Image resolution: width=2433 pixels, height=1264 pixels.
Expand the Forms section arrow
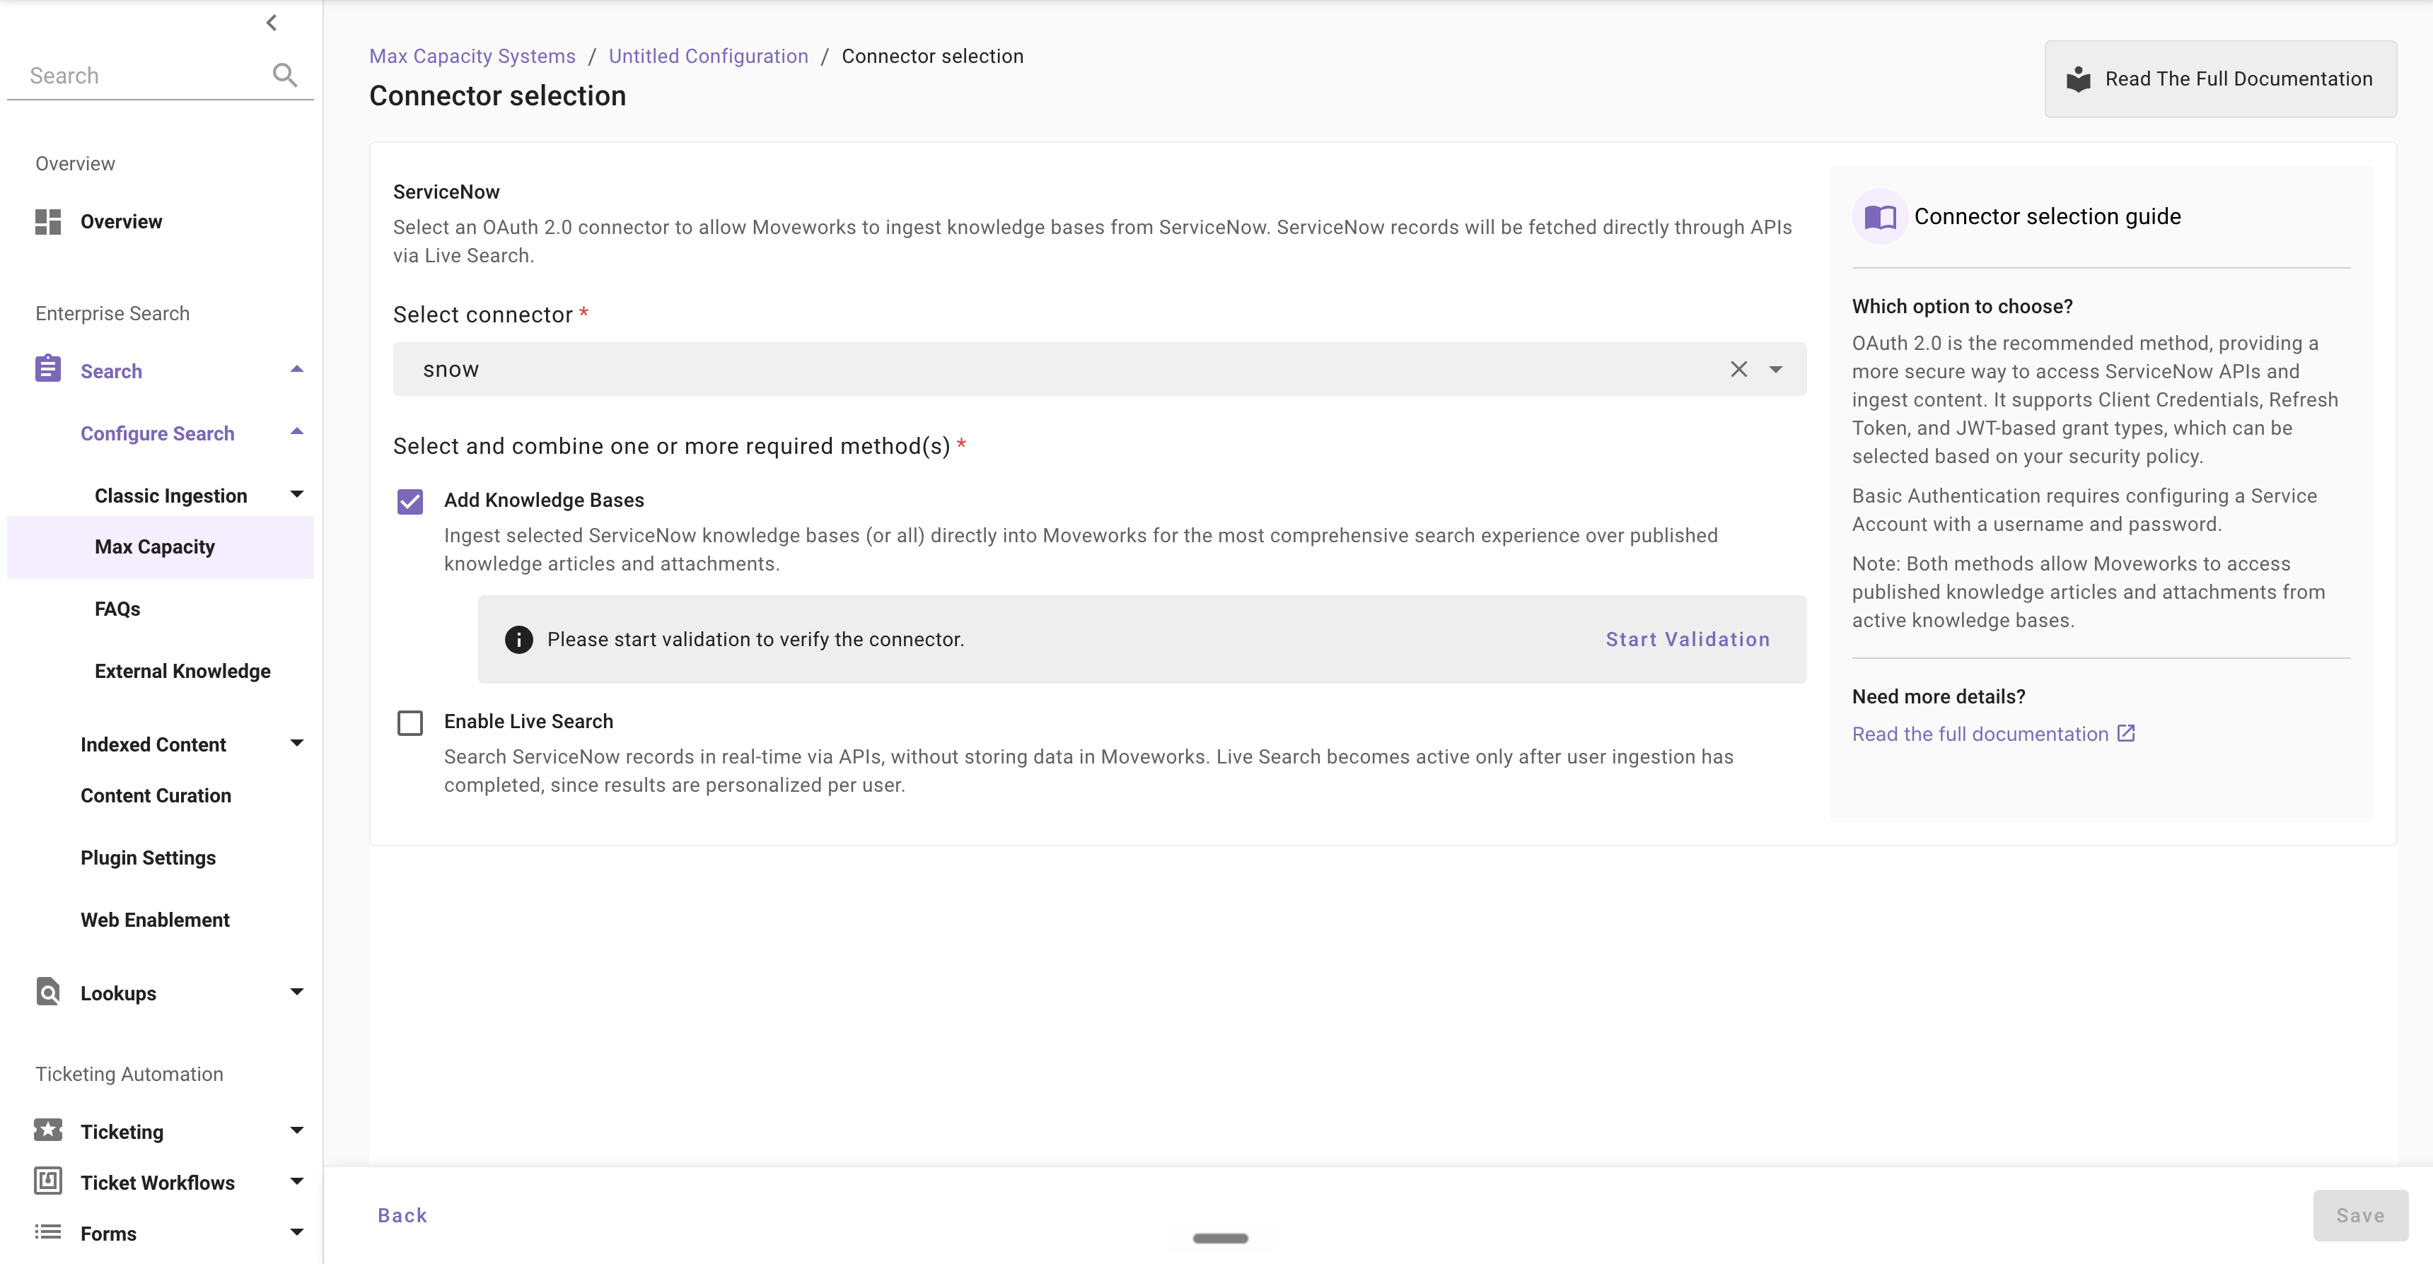point(296,1232)
